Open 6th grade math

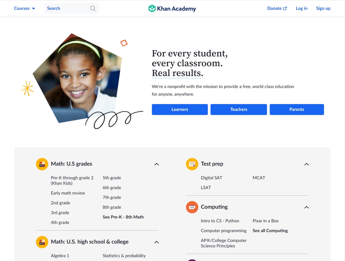(x=112, y=188)
